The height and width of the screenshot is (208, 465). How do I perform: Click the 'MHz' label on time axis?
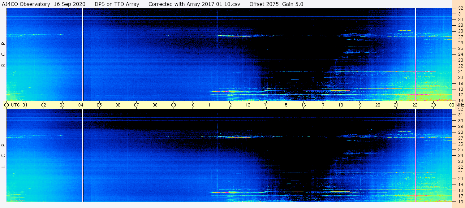click(x=459, y=105)
